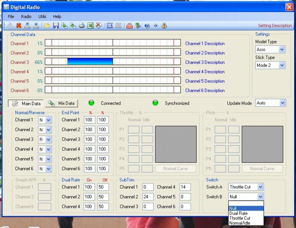The height and width of the screenshot is (228, 296).
Task: Click the printer icon in toolbar
Action: 82,26
